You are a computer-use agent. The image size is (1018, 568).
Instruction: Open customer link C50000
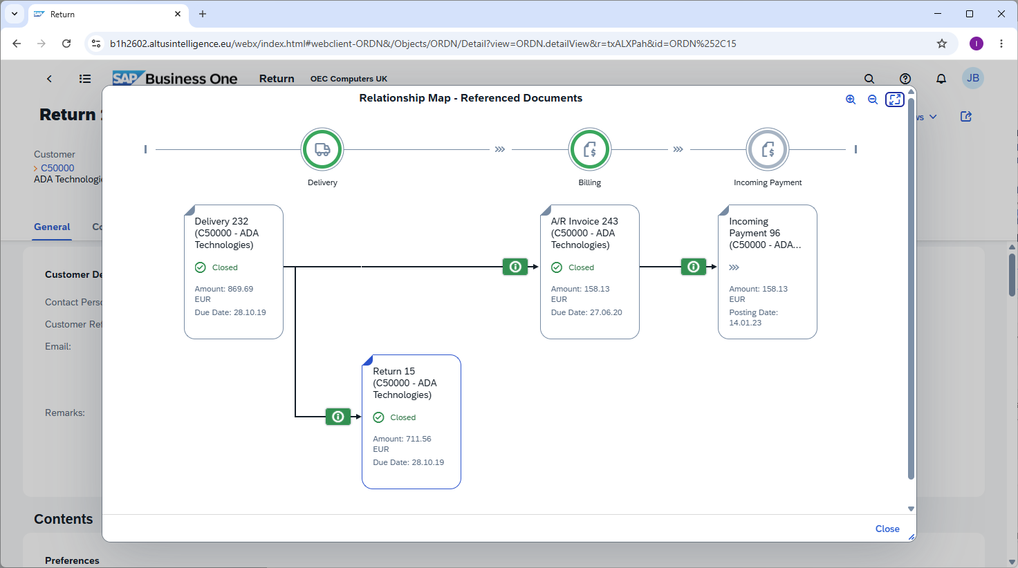click(x=57, y=168)
